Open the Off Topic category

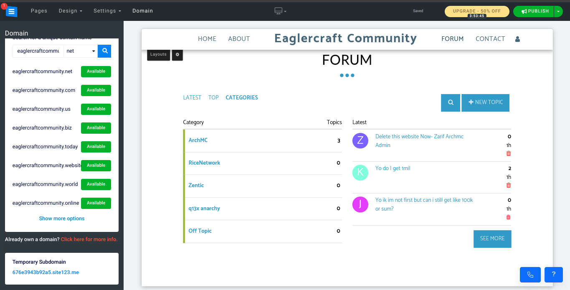tap(200, 231)
